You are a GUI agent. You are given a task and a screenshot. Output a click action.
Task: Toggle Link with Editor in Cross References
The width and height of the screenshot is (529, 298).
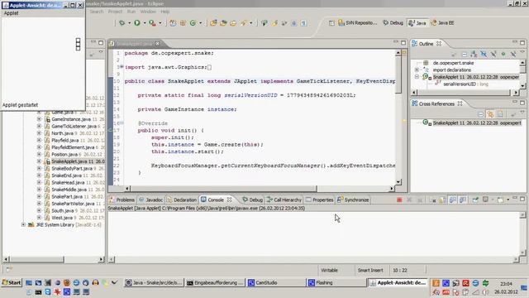tap(490, 114)
